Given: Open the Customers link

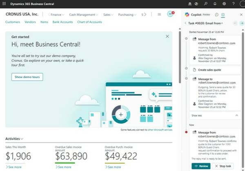Looking at the screenshot, I should [13, 22].
